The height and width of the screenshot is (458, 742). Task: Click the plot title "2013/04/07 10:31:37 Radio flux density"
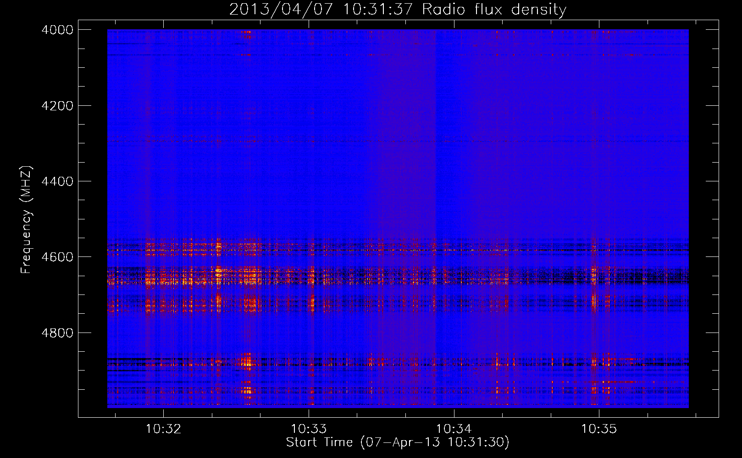[x=398, y=9]
